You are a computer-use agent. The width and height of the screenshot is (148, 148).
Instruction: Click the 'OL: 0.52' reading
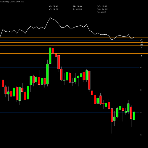[101, 12]
